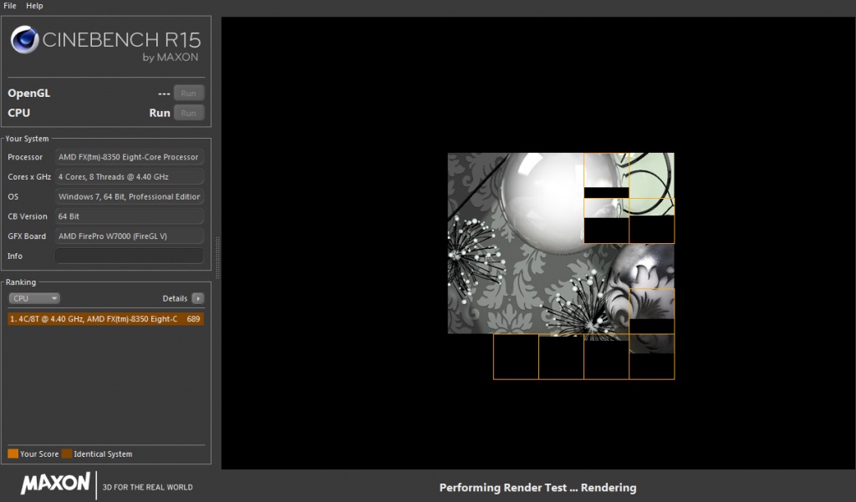Click the Details arrow button
The image size is (856, 502).
198,298
